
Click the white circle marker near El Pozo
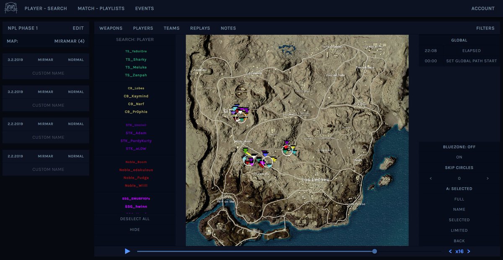[x=241, y=117]
